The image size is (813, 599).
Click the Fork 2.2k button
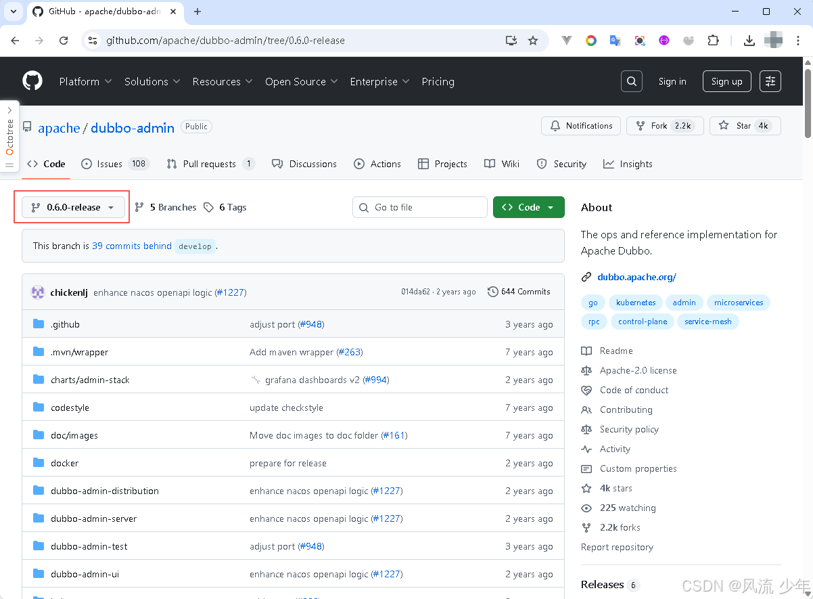(665, 126)
